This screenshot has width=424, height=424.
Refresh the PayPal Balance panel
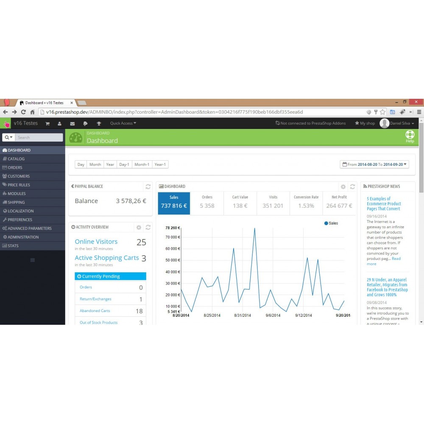(x=148, y=187)
